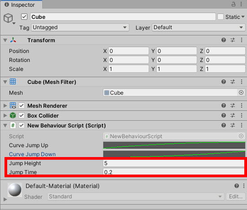Click the Box Collider green cube icon
The height and width of the screenshot is (210, 247).
coord(13,115)
